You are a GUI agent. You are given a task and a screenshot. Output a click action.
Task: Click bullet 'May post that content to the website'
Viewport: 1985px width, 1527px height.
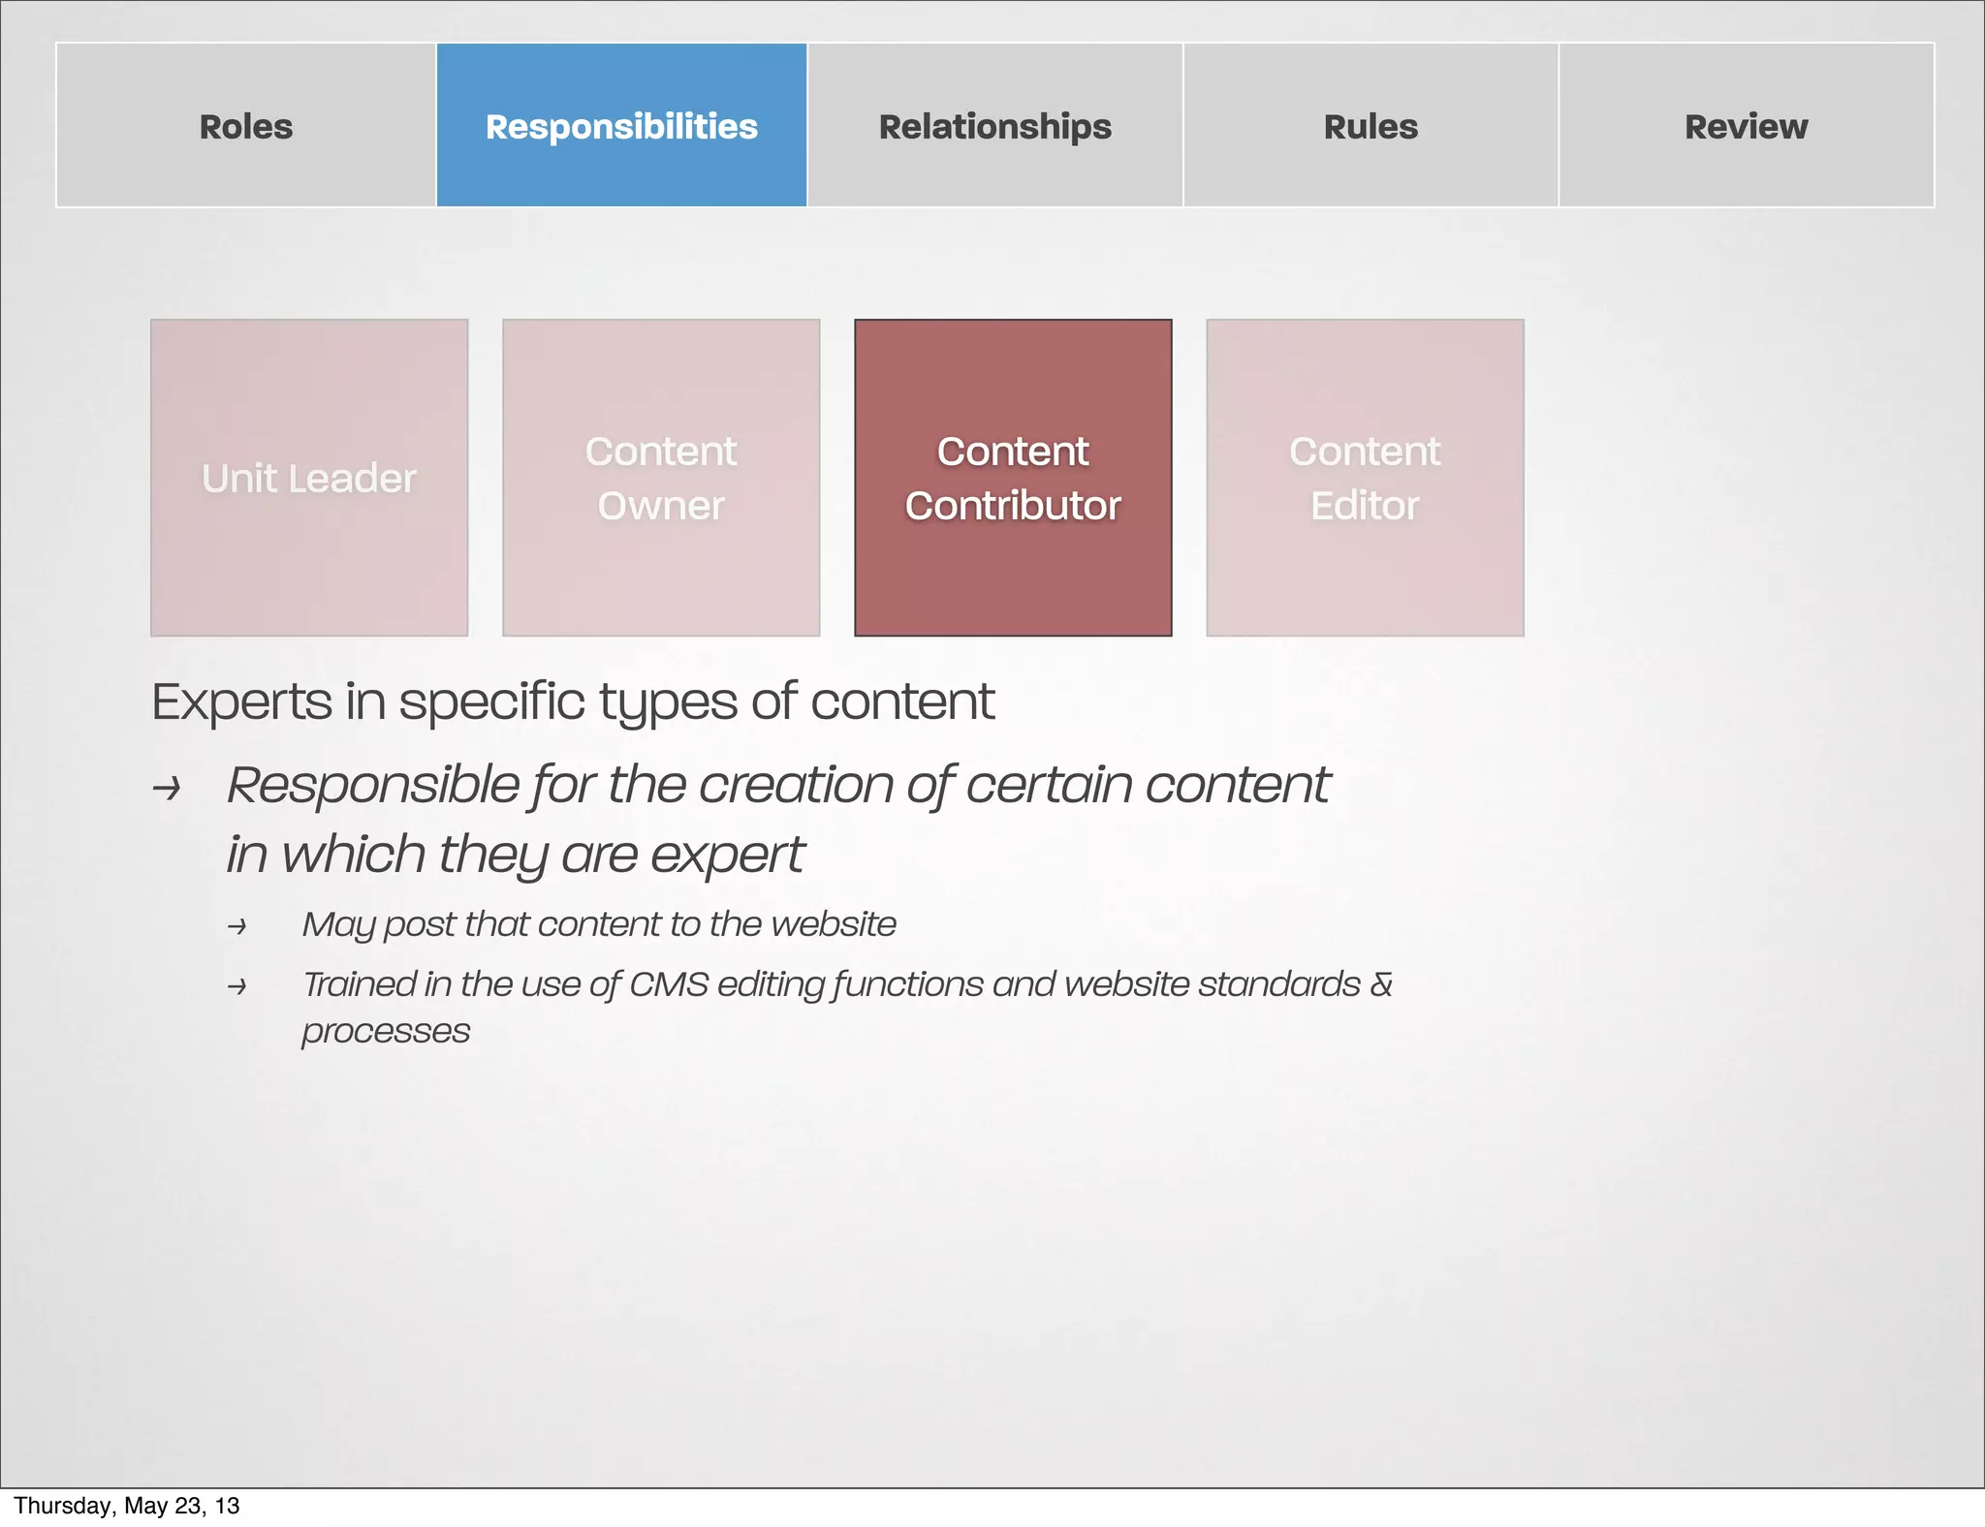[x=599, y=924]
